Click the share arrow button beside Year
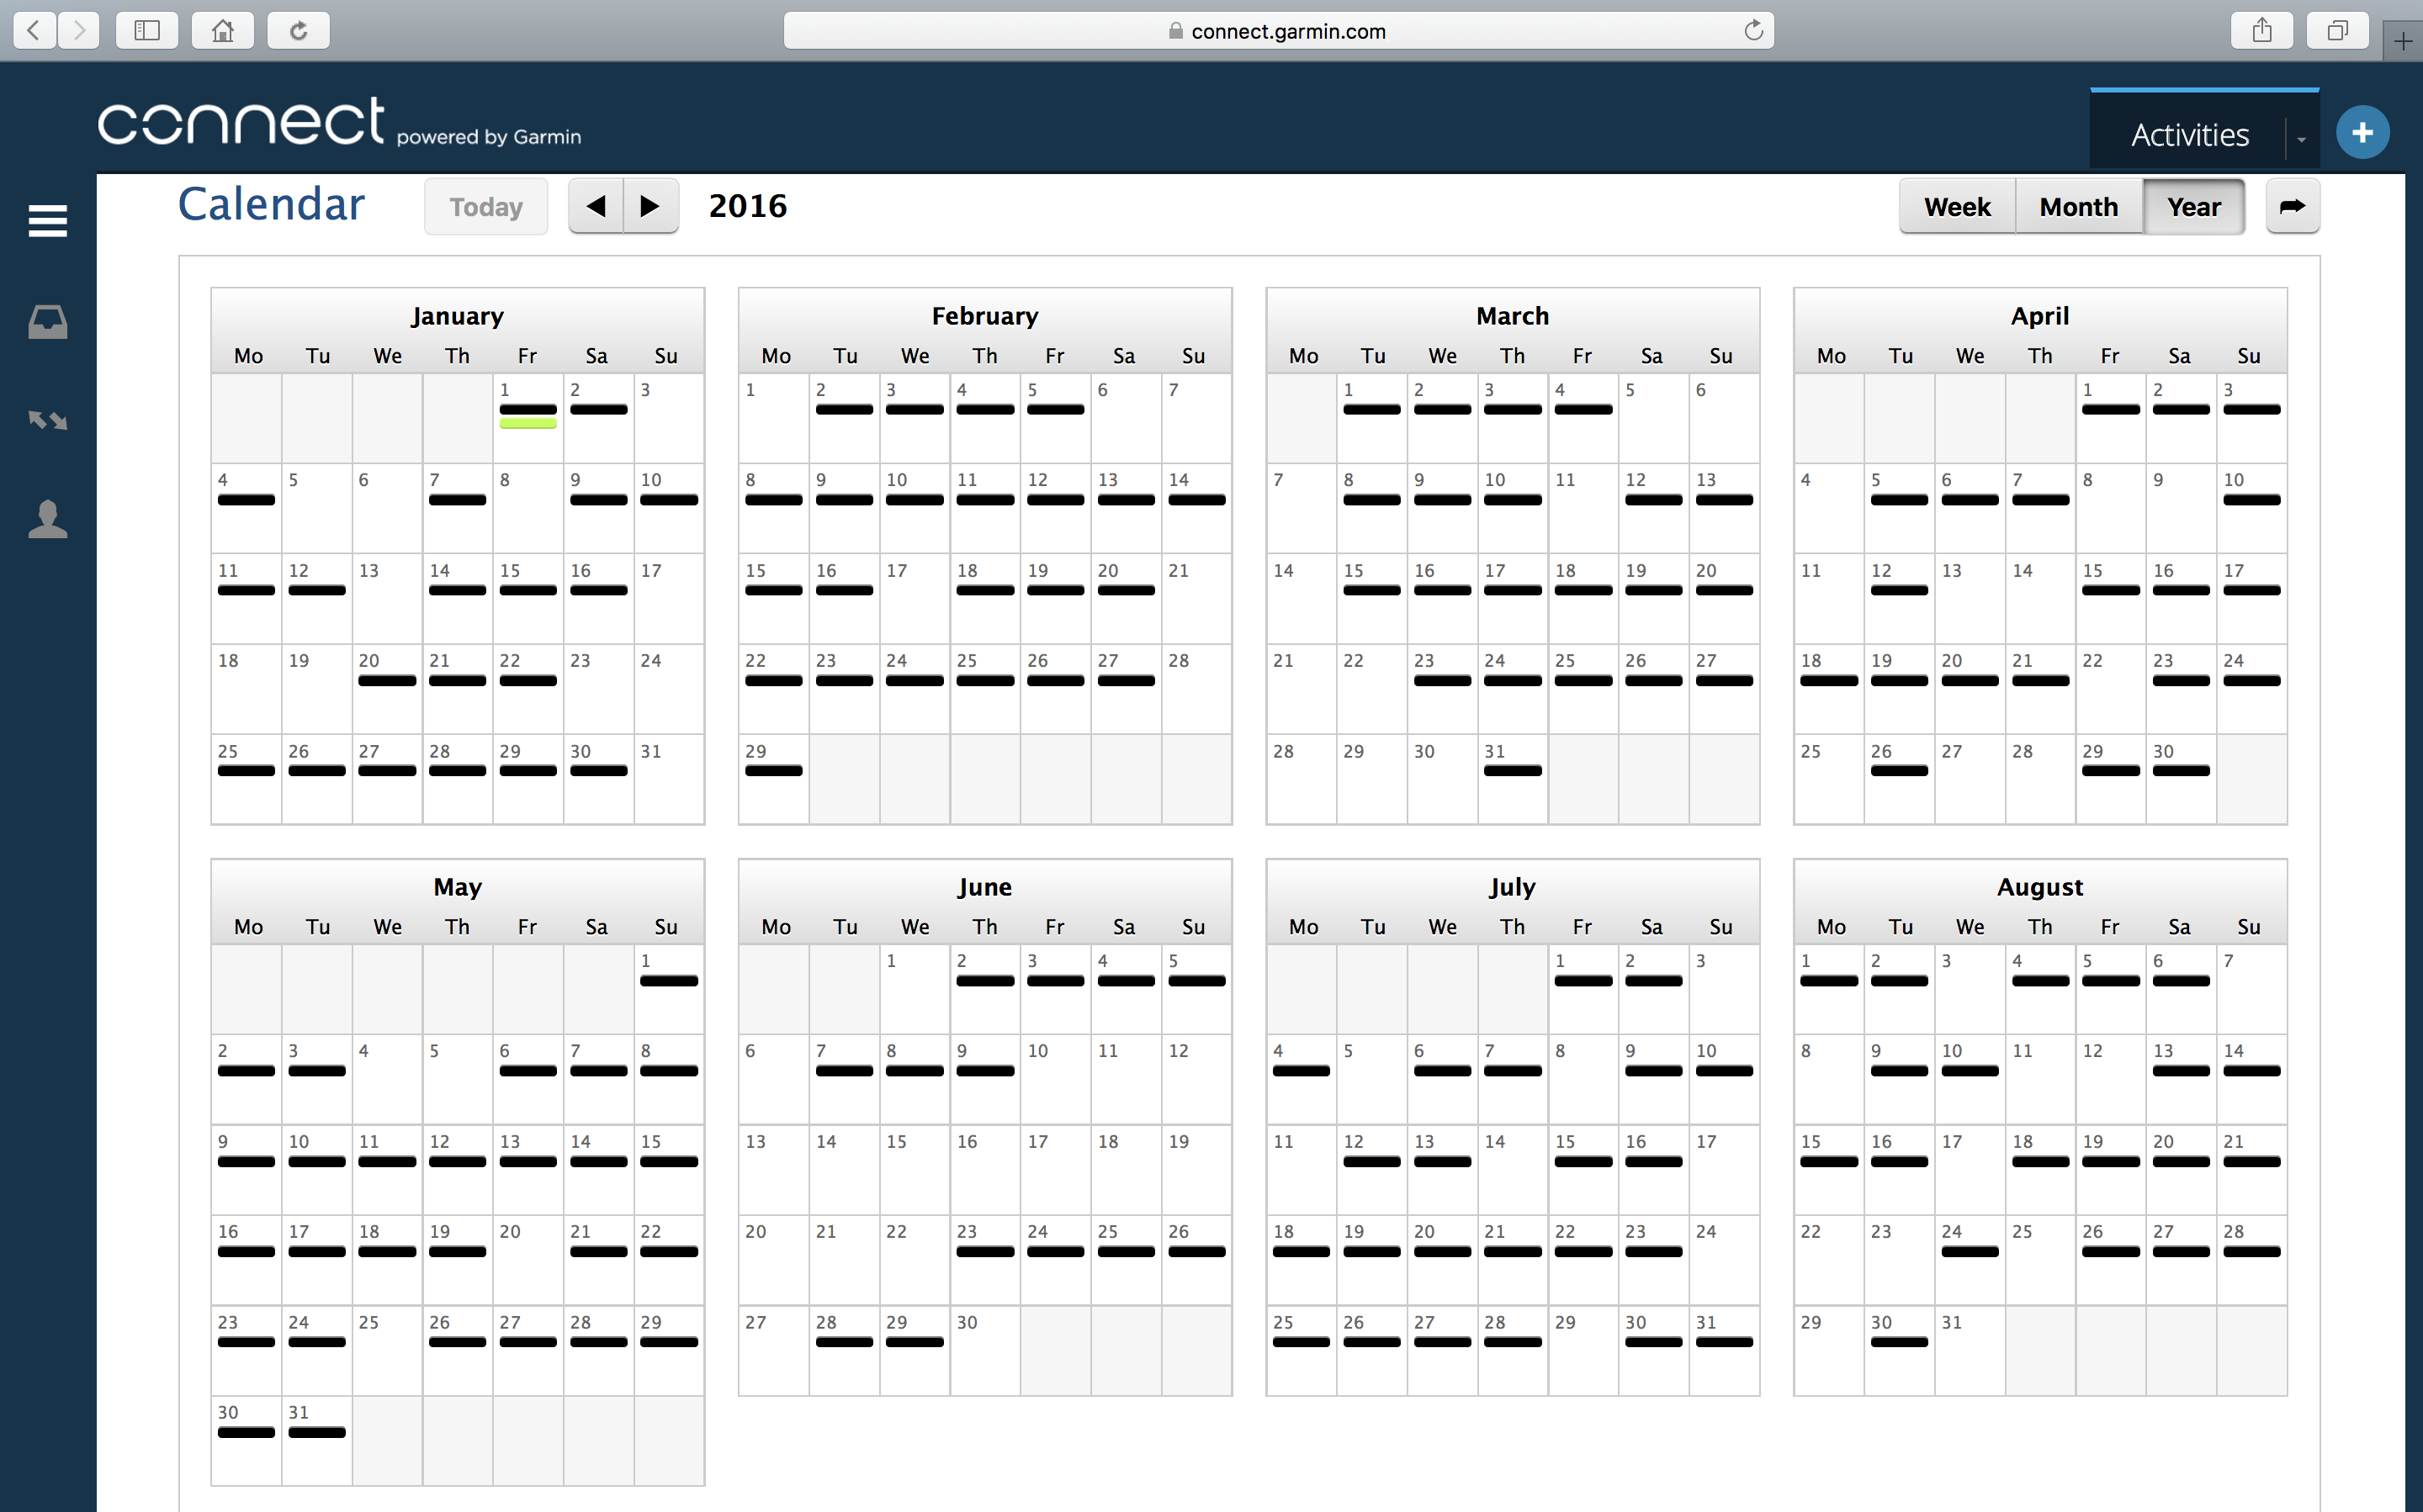This screenshot has width=2423, height=1512. coord(2292,206)
